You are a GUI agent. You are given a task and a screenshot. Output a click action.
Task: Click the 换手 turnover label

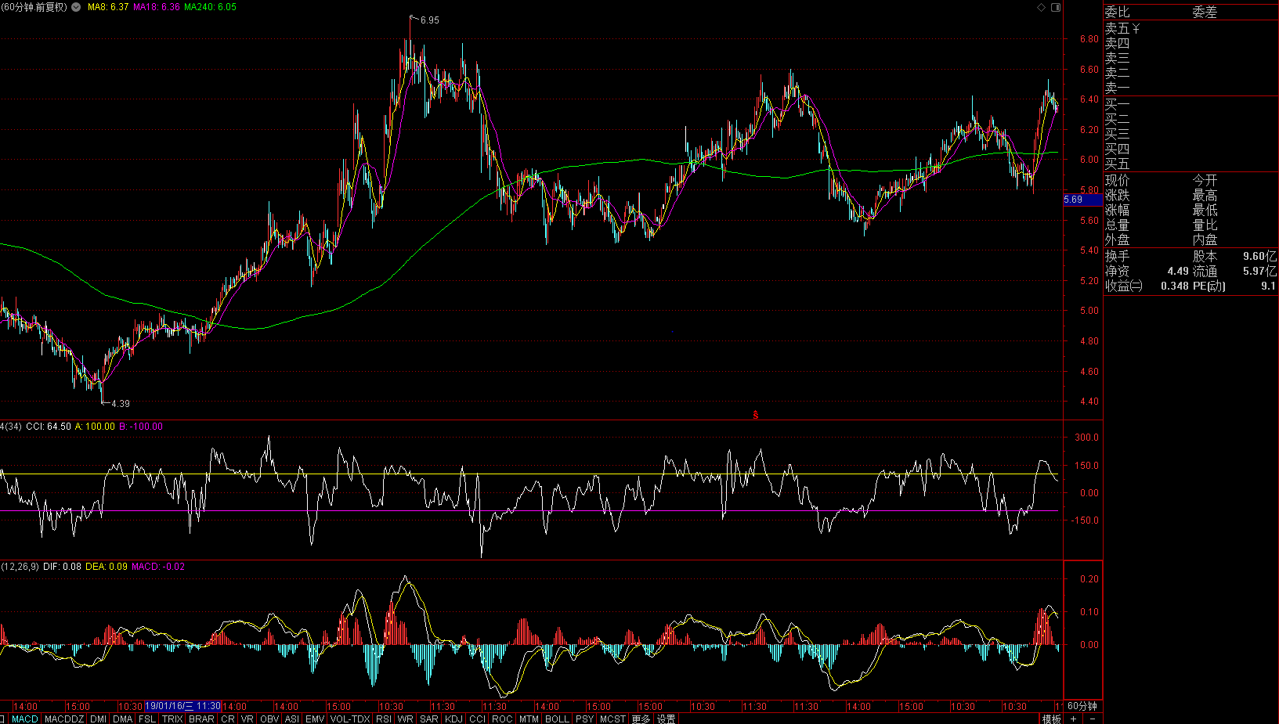point(1117,256)
